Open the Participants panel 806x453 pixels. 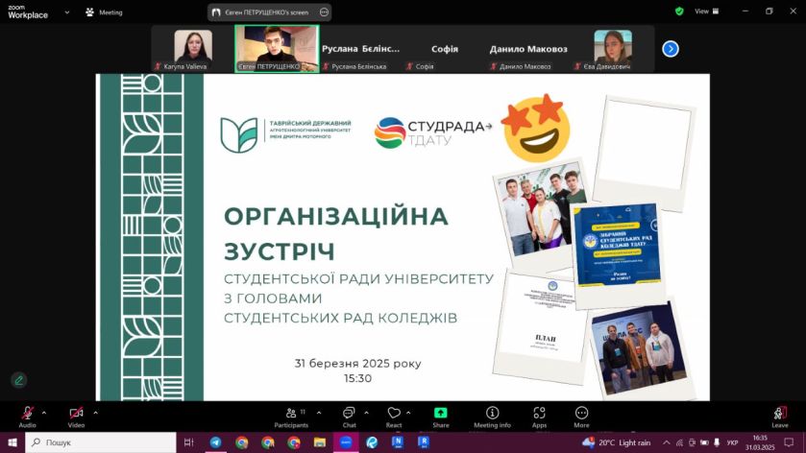291,413
